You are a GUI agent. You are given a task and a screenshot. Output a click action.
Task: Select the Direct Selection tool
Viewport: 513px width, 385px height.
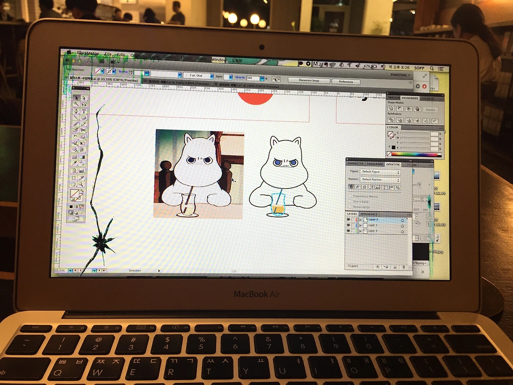pyautogui.click(x=84, y=98)
